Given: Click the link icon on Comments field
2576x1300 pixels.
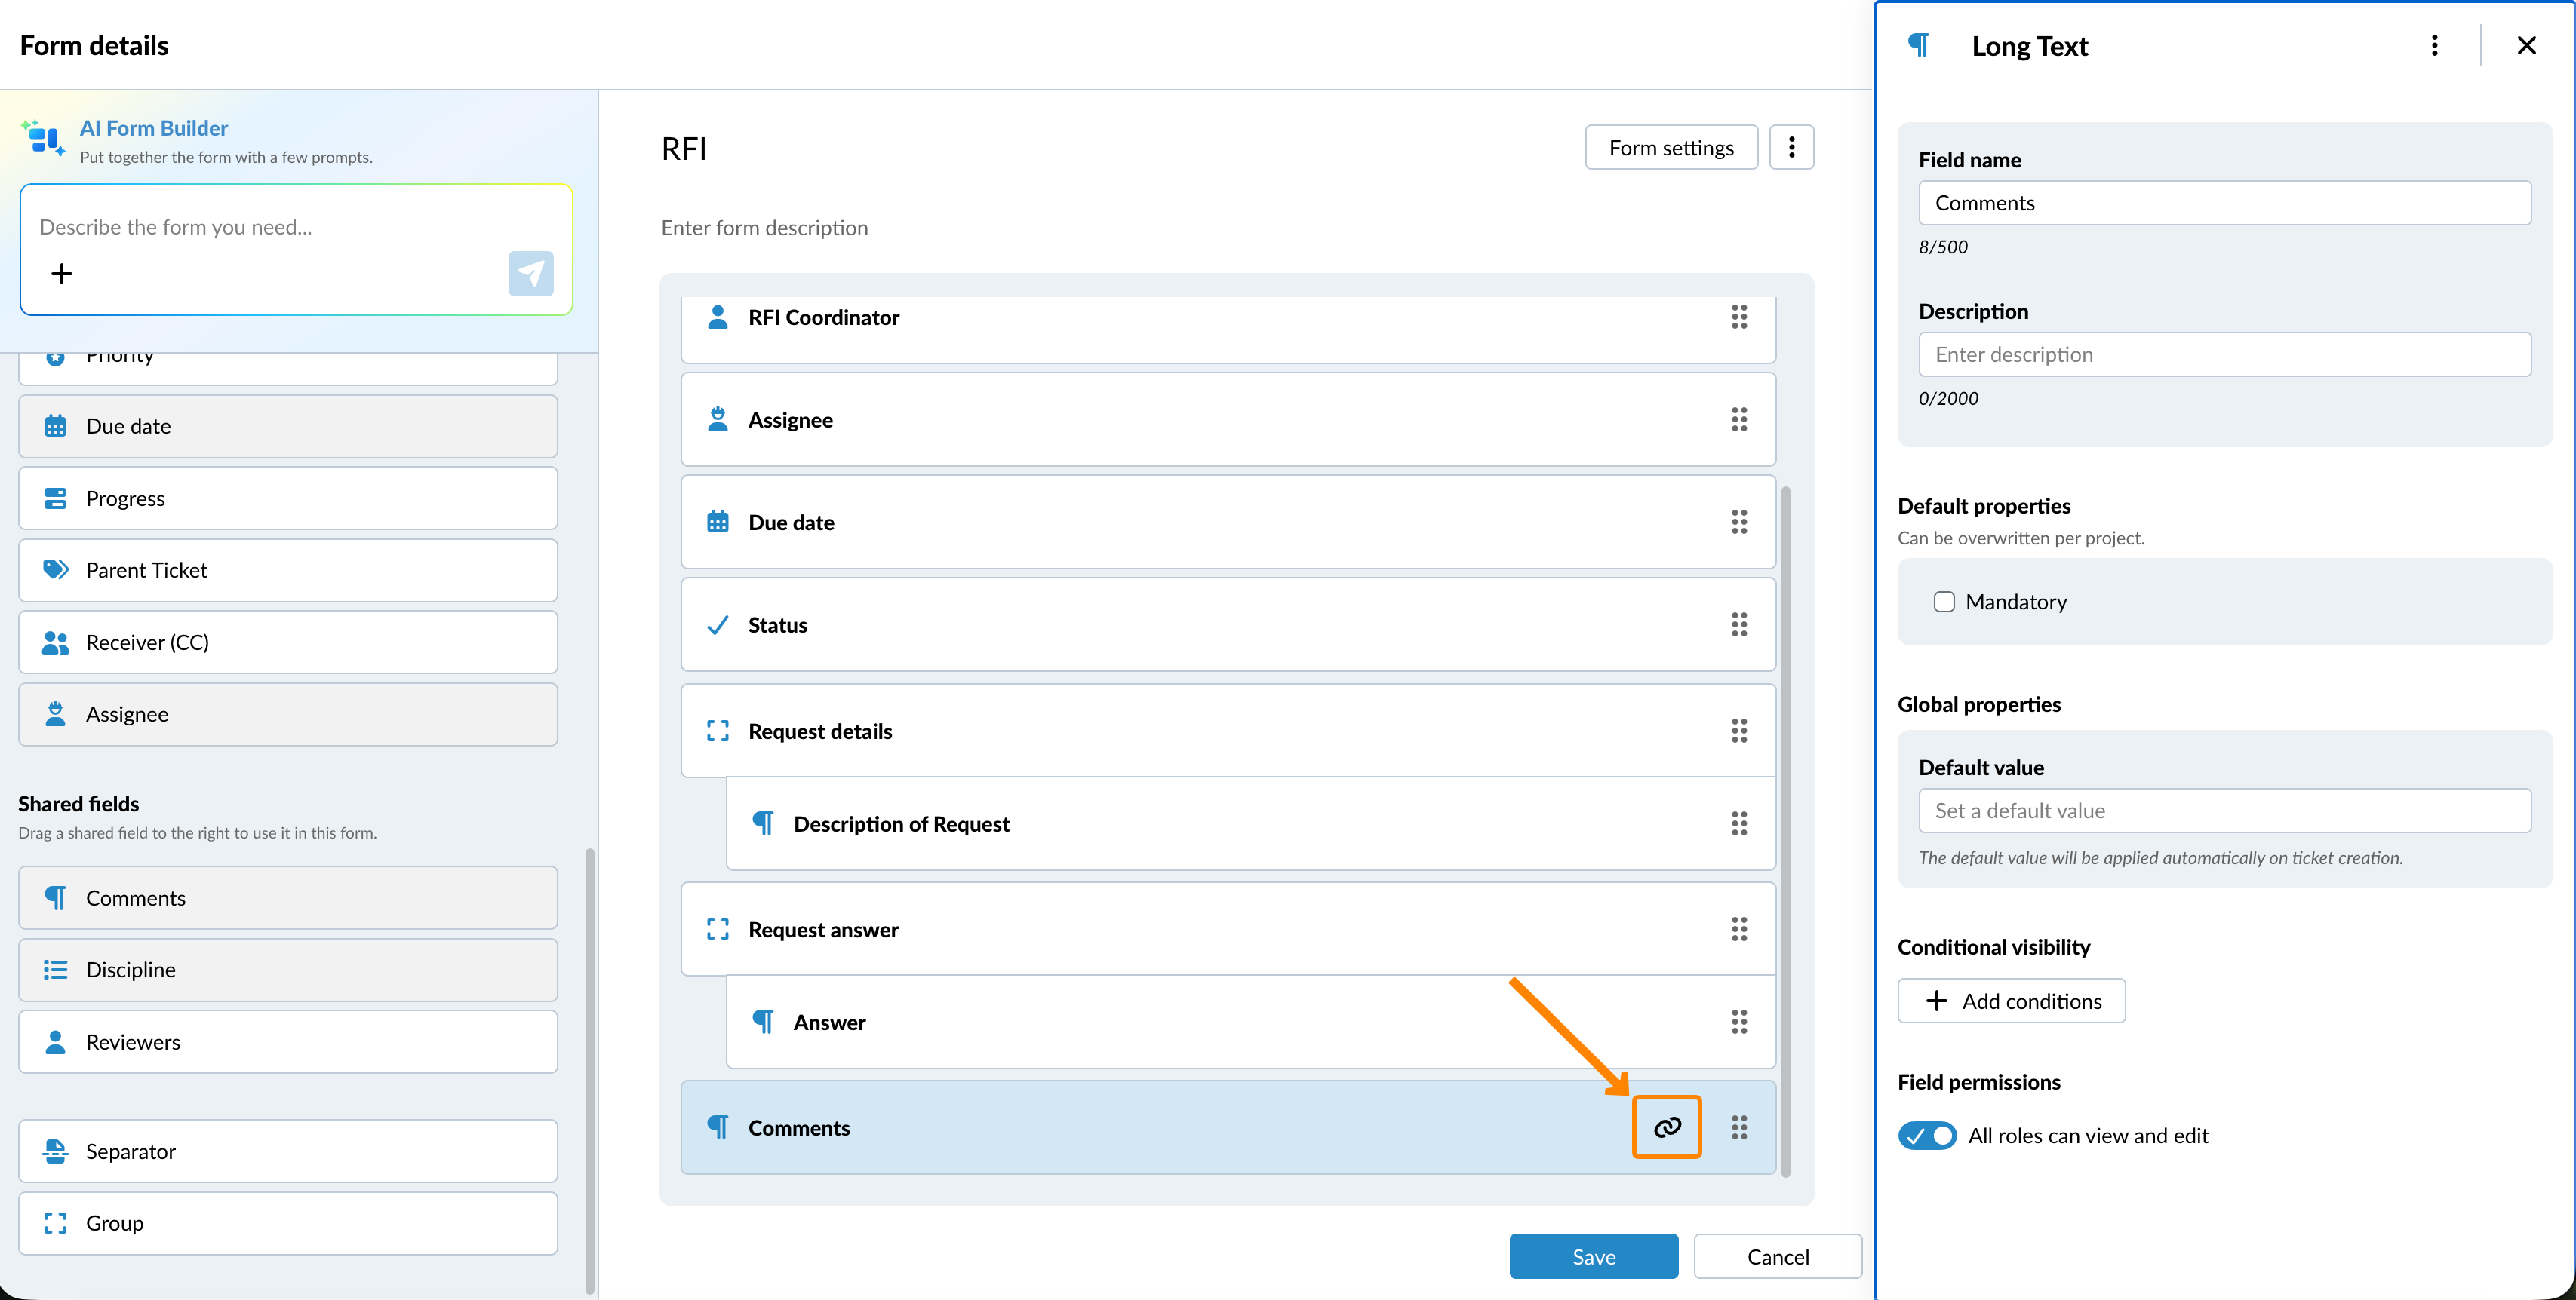Looking at the screenshot, I should point(1666,1127).
